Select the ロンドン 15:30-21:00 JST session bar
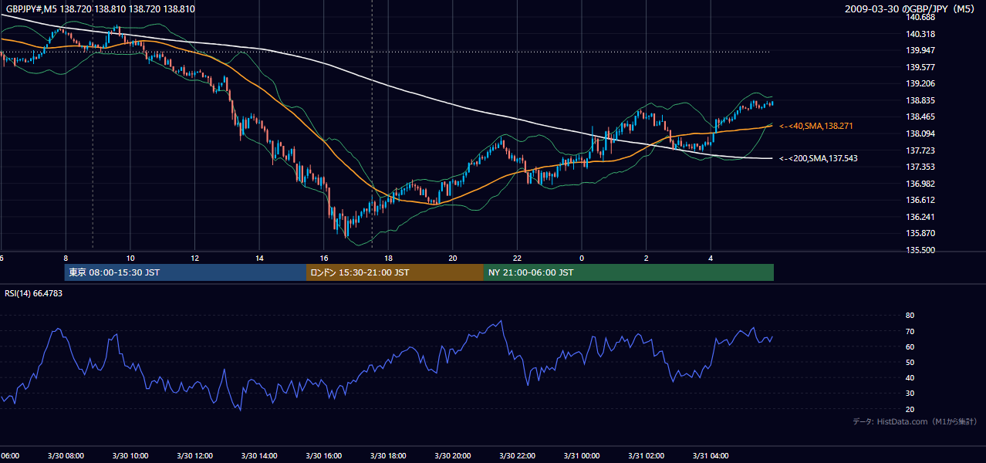 coord(395,272)
